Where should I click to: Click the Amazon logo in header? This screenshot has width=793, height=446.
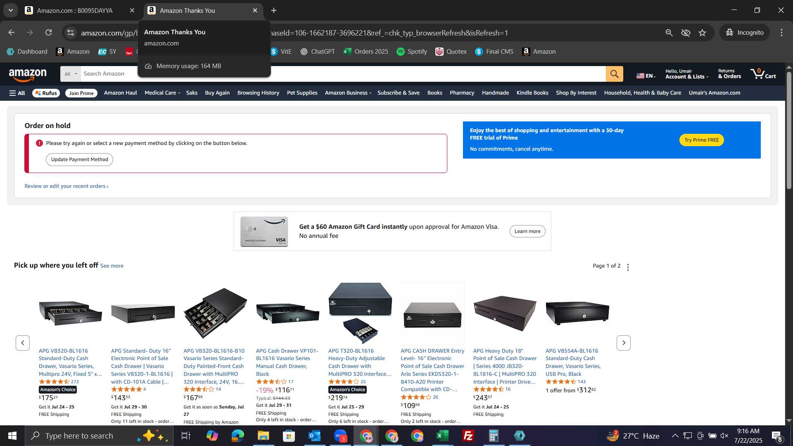[x=28, y=75]
